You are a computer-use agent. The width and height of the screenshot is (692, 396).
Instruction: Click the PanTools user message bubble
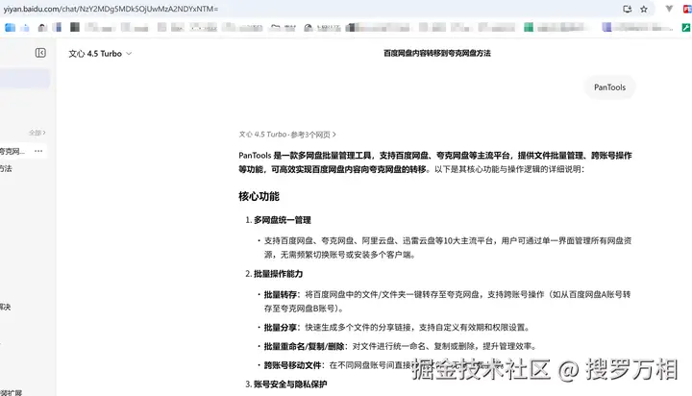(609, 87)
